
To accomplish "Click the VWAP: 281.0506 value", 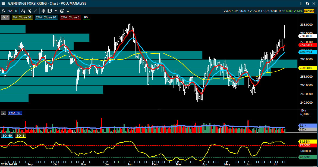I will (235, 11).
